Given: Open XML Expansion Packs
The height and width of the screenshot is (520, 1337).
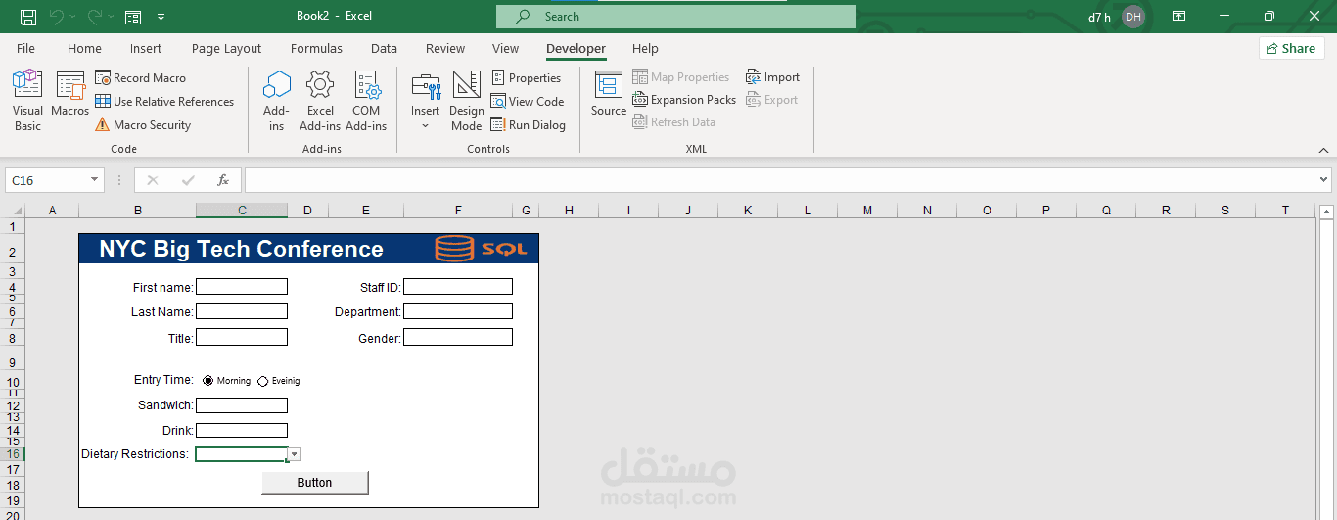Looking at the screenshot, I should 684,99.
